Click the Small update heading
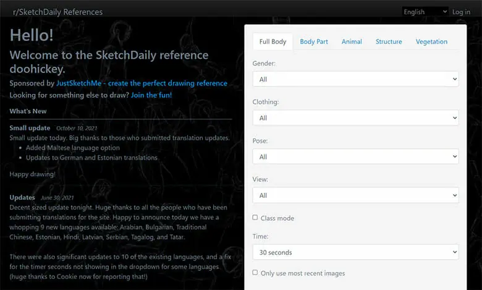Image resolution: width=482 pixels, height=290 pixels. click(30, 128)
